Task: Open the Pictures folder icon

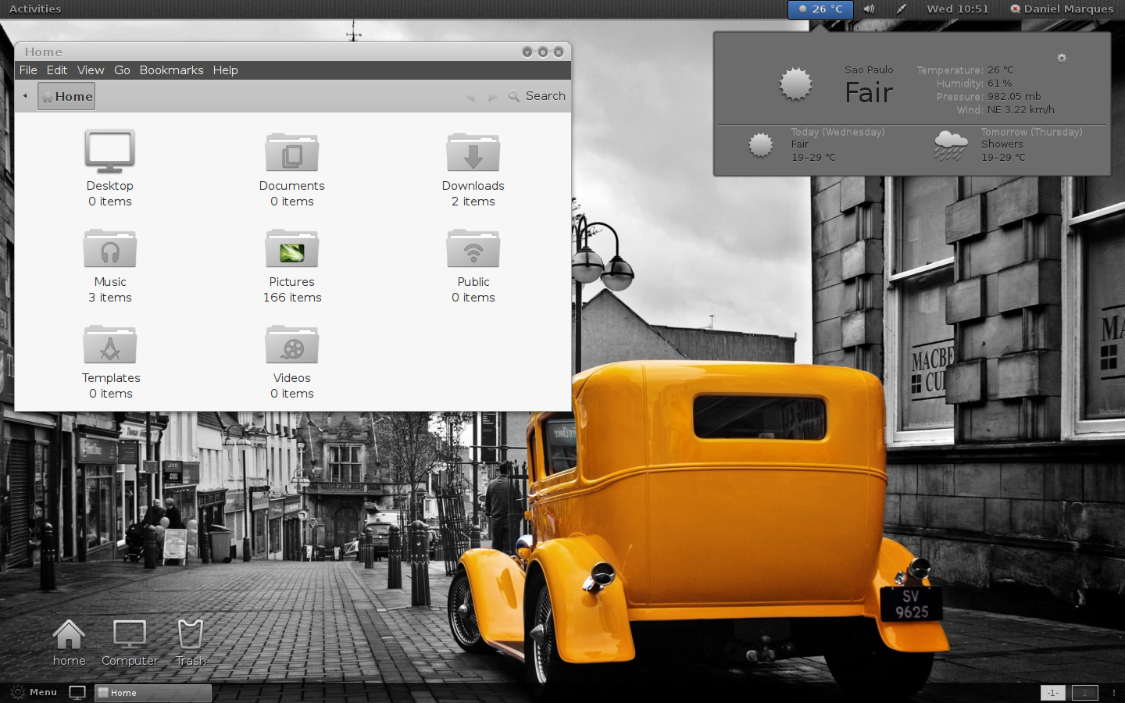Action: (292, 248)
